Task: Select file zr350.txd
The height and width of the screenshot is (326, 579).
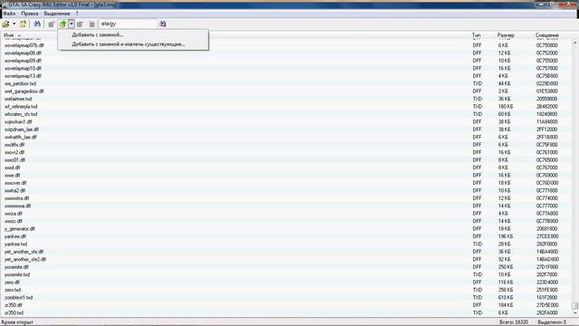Action: (x=14, y=313)
